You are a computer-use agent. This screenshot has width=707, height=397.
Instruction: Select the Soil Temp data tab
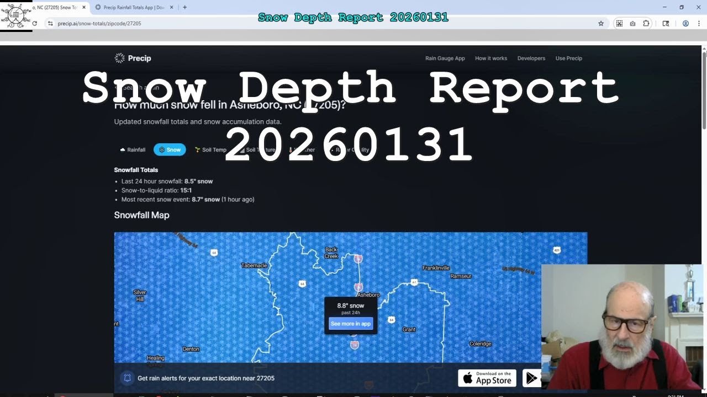[x=210, y=149]
